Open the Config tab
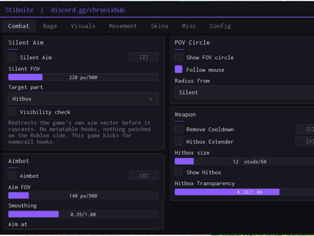The image size is (314, 236). [x=220, y=26]
